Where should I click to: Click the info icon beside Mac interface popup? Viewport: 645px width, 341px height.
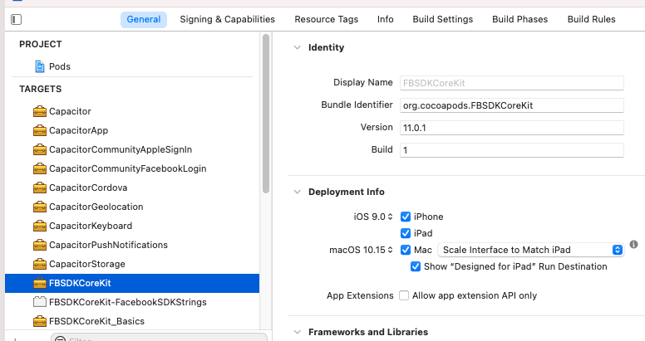pos(633,245)
